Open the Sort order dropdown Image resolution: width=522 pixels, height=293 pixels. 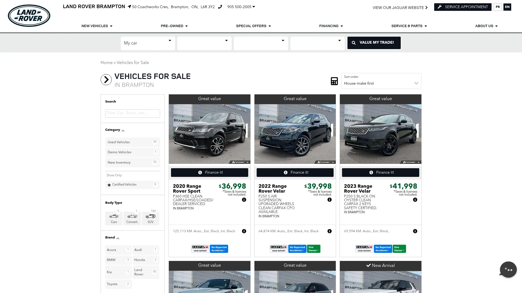click(x=381, y=81)
